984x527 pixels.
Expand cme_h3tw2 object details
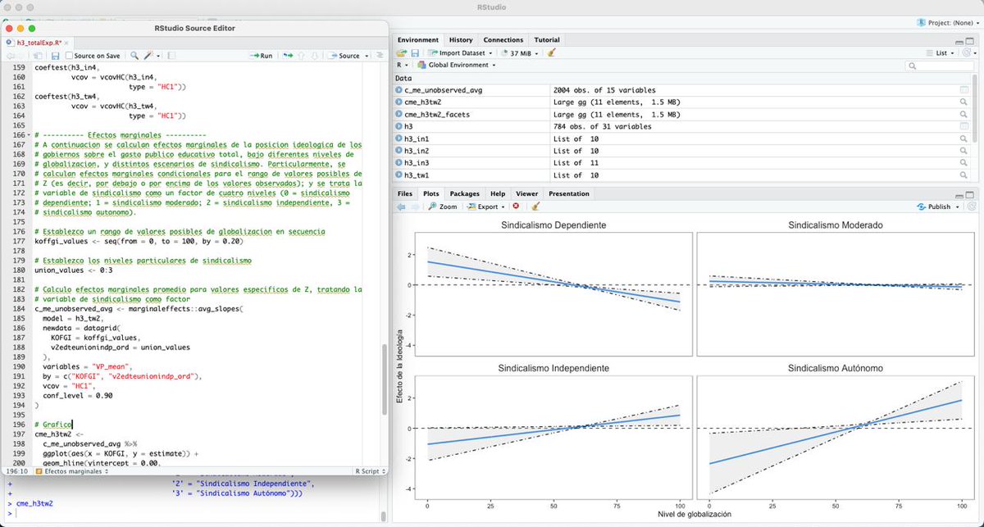pos(399,102)
